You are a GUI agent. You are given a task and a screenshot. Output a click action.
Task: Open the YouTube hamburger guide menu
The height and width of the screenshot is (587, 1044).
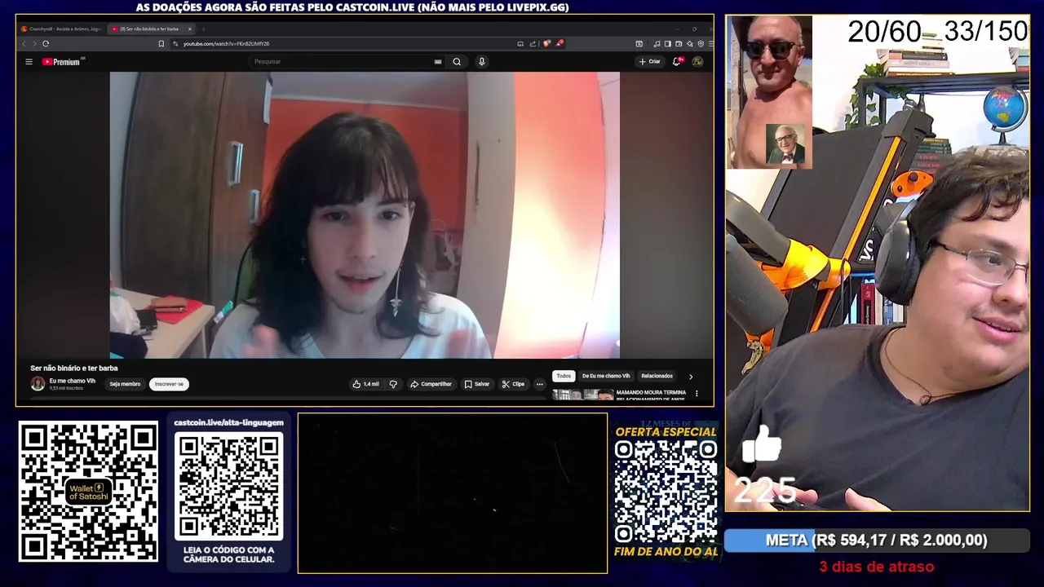[29, 61]
